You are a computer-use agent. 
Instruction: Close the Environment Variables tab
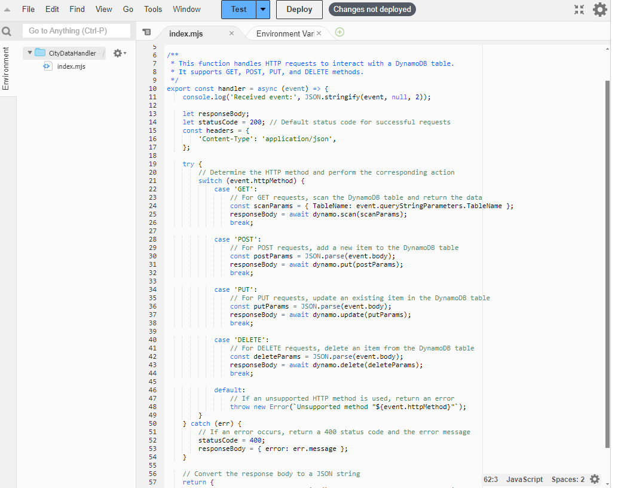(319, 33)
